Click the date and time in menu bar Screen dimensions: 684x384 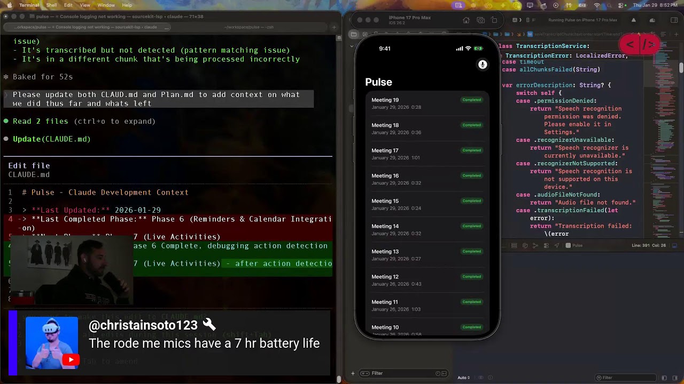655,5
